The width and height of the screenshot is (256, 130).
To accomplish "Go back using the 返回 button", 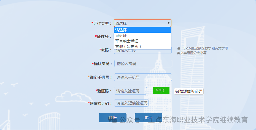I will tap(148, 118).
